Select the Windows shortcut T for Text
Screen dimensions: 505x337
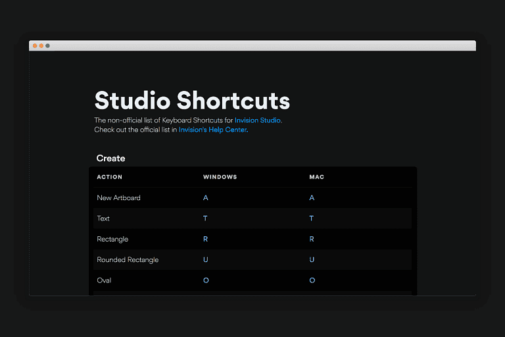coord(206,219)
